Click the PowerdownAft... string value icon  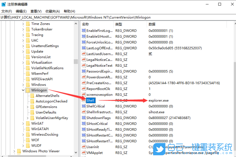pyautogui.click(x=84, y=77)
